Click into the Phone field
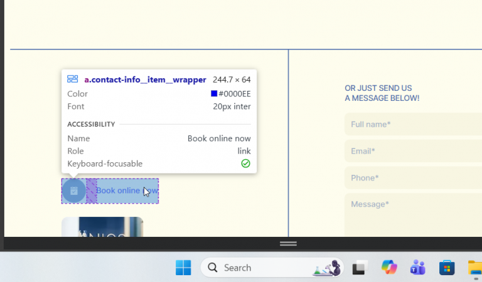Image resolution: width=482 pixels, height=282 pixels. pos(413,178)
